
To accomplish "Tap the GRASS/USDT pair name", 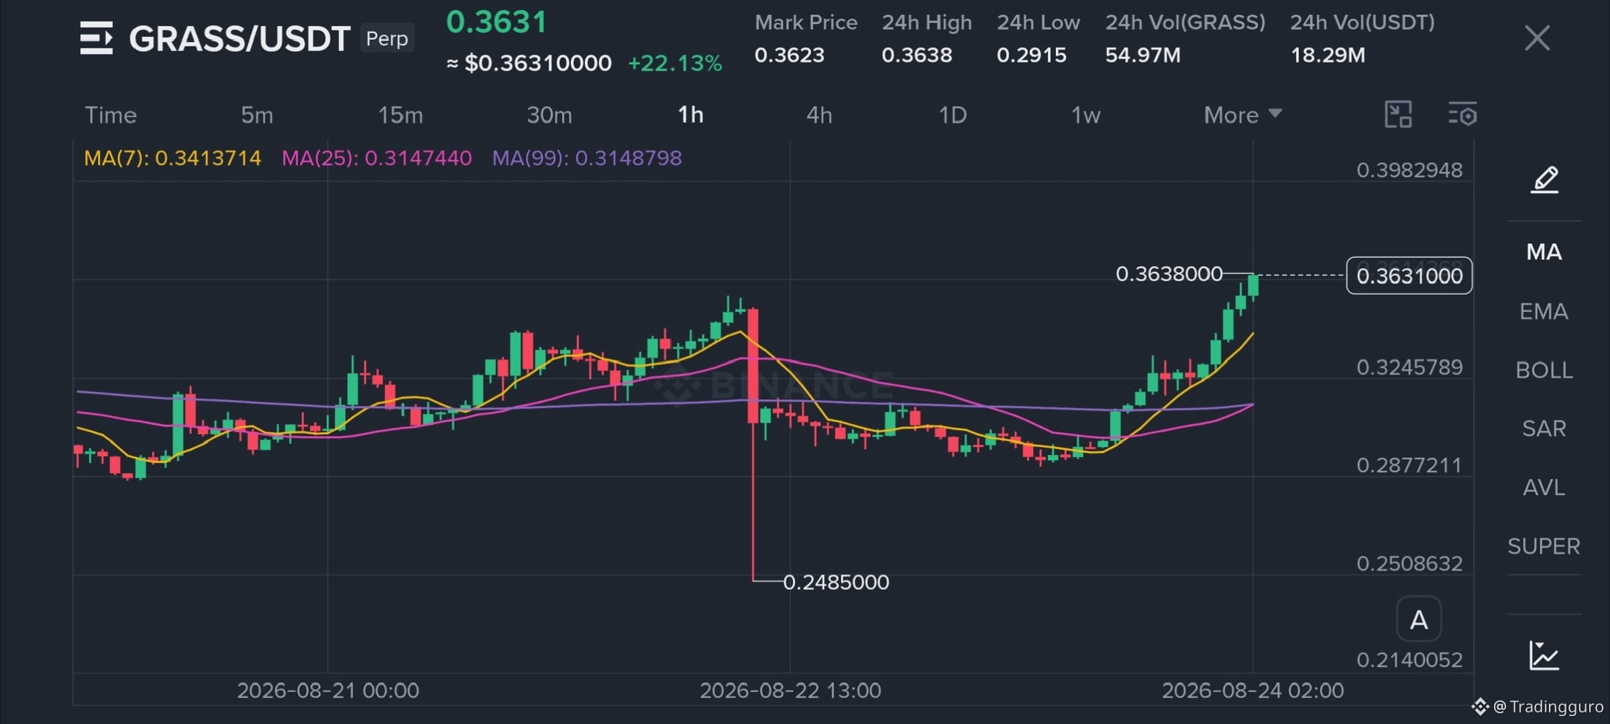I will click(239, 39).
